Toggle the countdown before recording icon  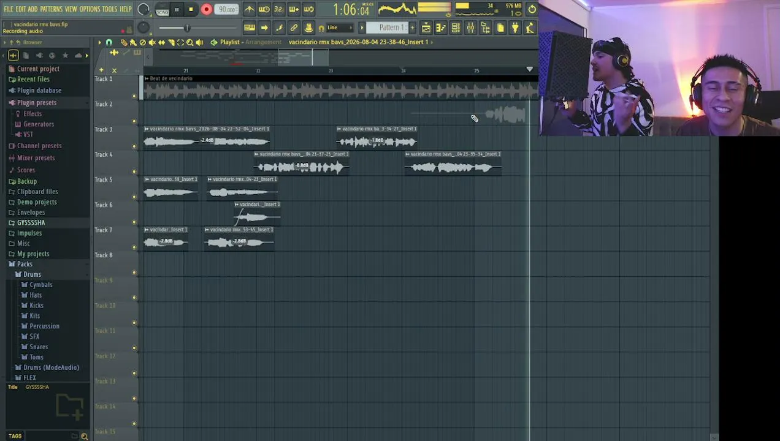point(279,9)
